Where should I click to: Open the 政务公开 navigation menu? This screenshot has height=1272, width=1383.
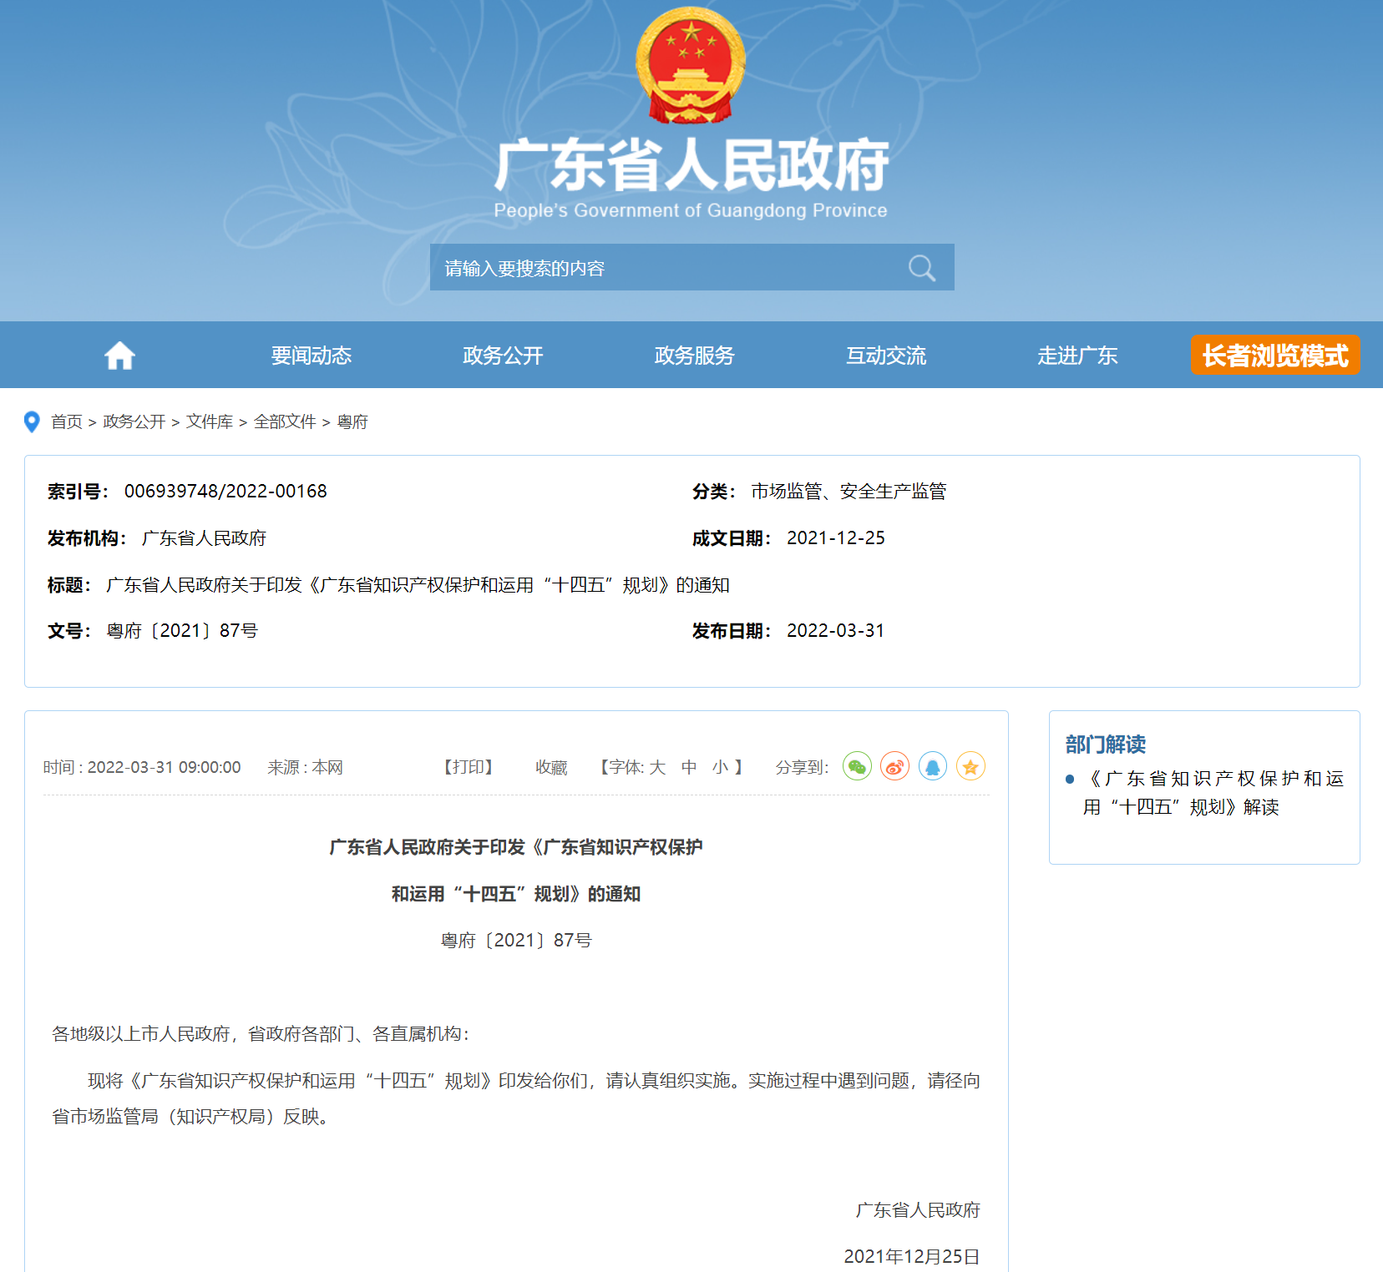503,356
